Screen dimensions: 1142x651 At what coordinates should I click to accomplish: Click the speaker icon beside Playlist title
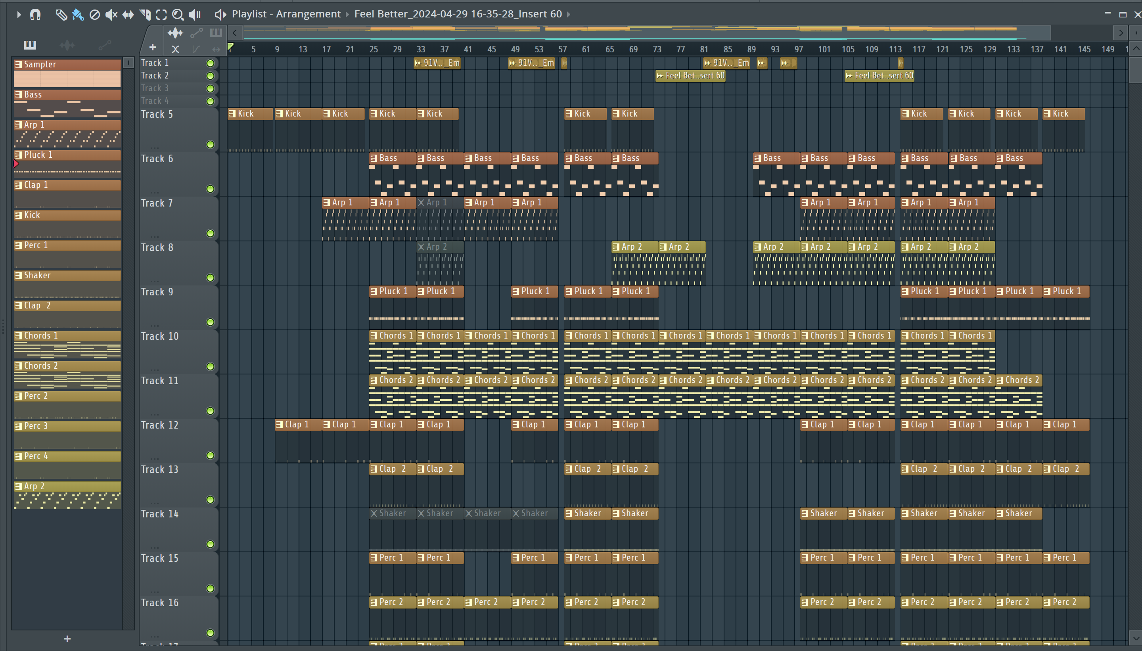[x=220, y=14]
